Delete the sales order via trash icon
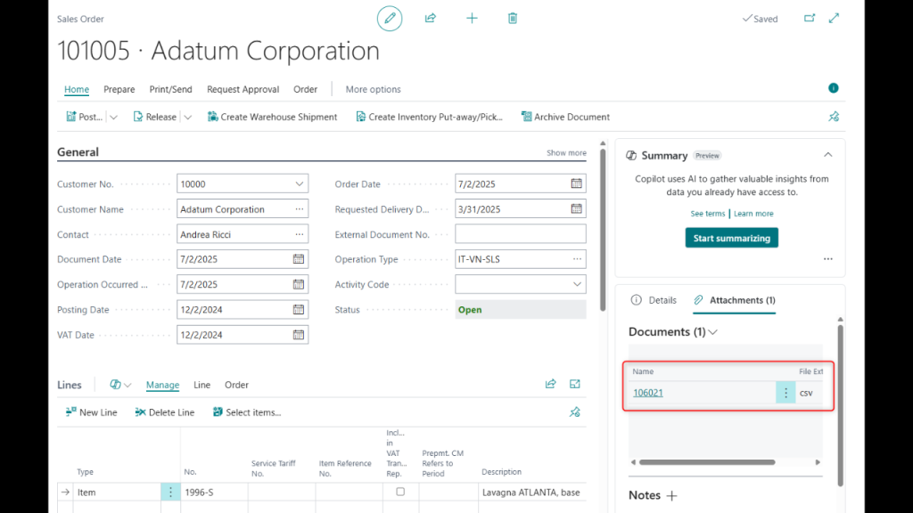This screenshot has height=513, width=913. point(513,18)
